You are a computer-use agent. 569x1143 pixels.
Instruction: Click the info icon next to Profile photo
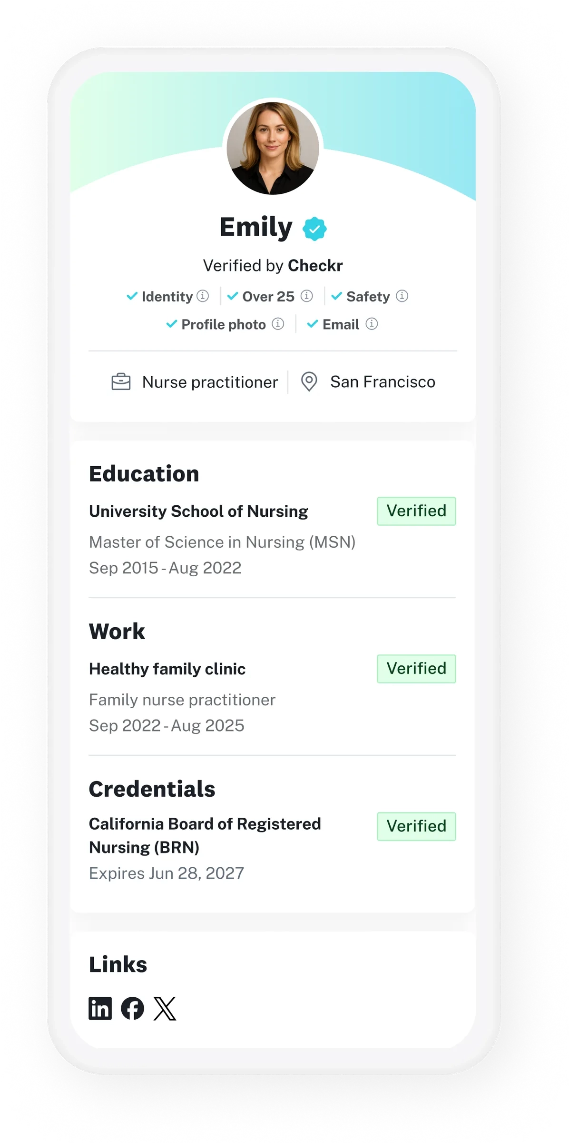click(278, 324)
